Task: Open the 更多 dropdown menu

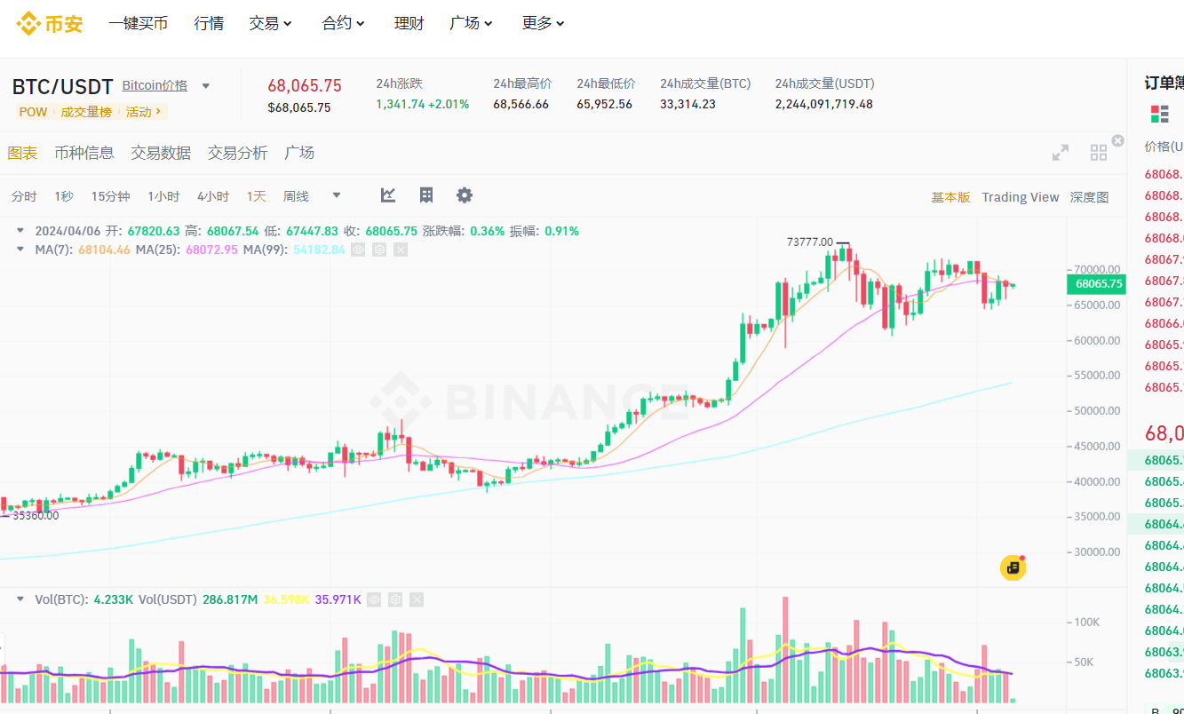Action: point(544,24)
